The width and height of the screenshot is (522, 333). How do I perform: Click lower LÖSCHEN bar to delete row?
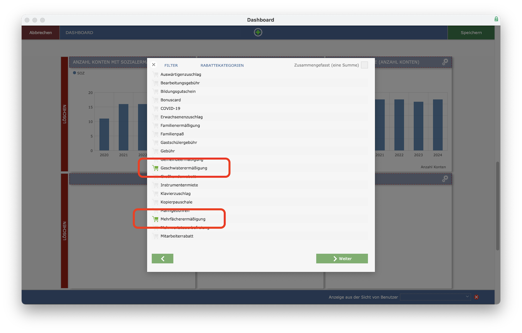click(64, 231)
